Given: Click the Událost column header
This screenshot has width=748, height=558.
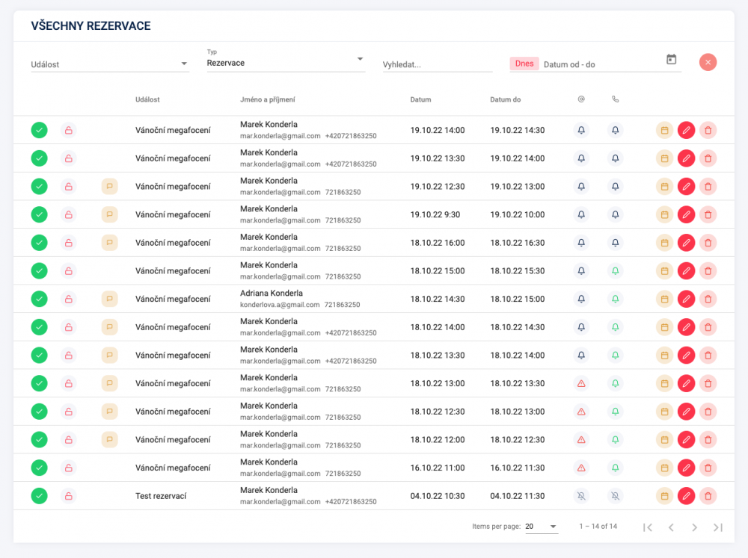Looking at the screenshot, I should click(147, 99).
